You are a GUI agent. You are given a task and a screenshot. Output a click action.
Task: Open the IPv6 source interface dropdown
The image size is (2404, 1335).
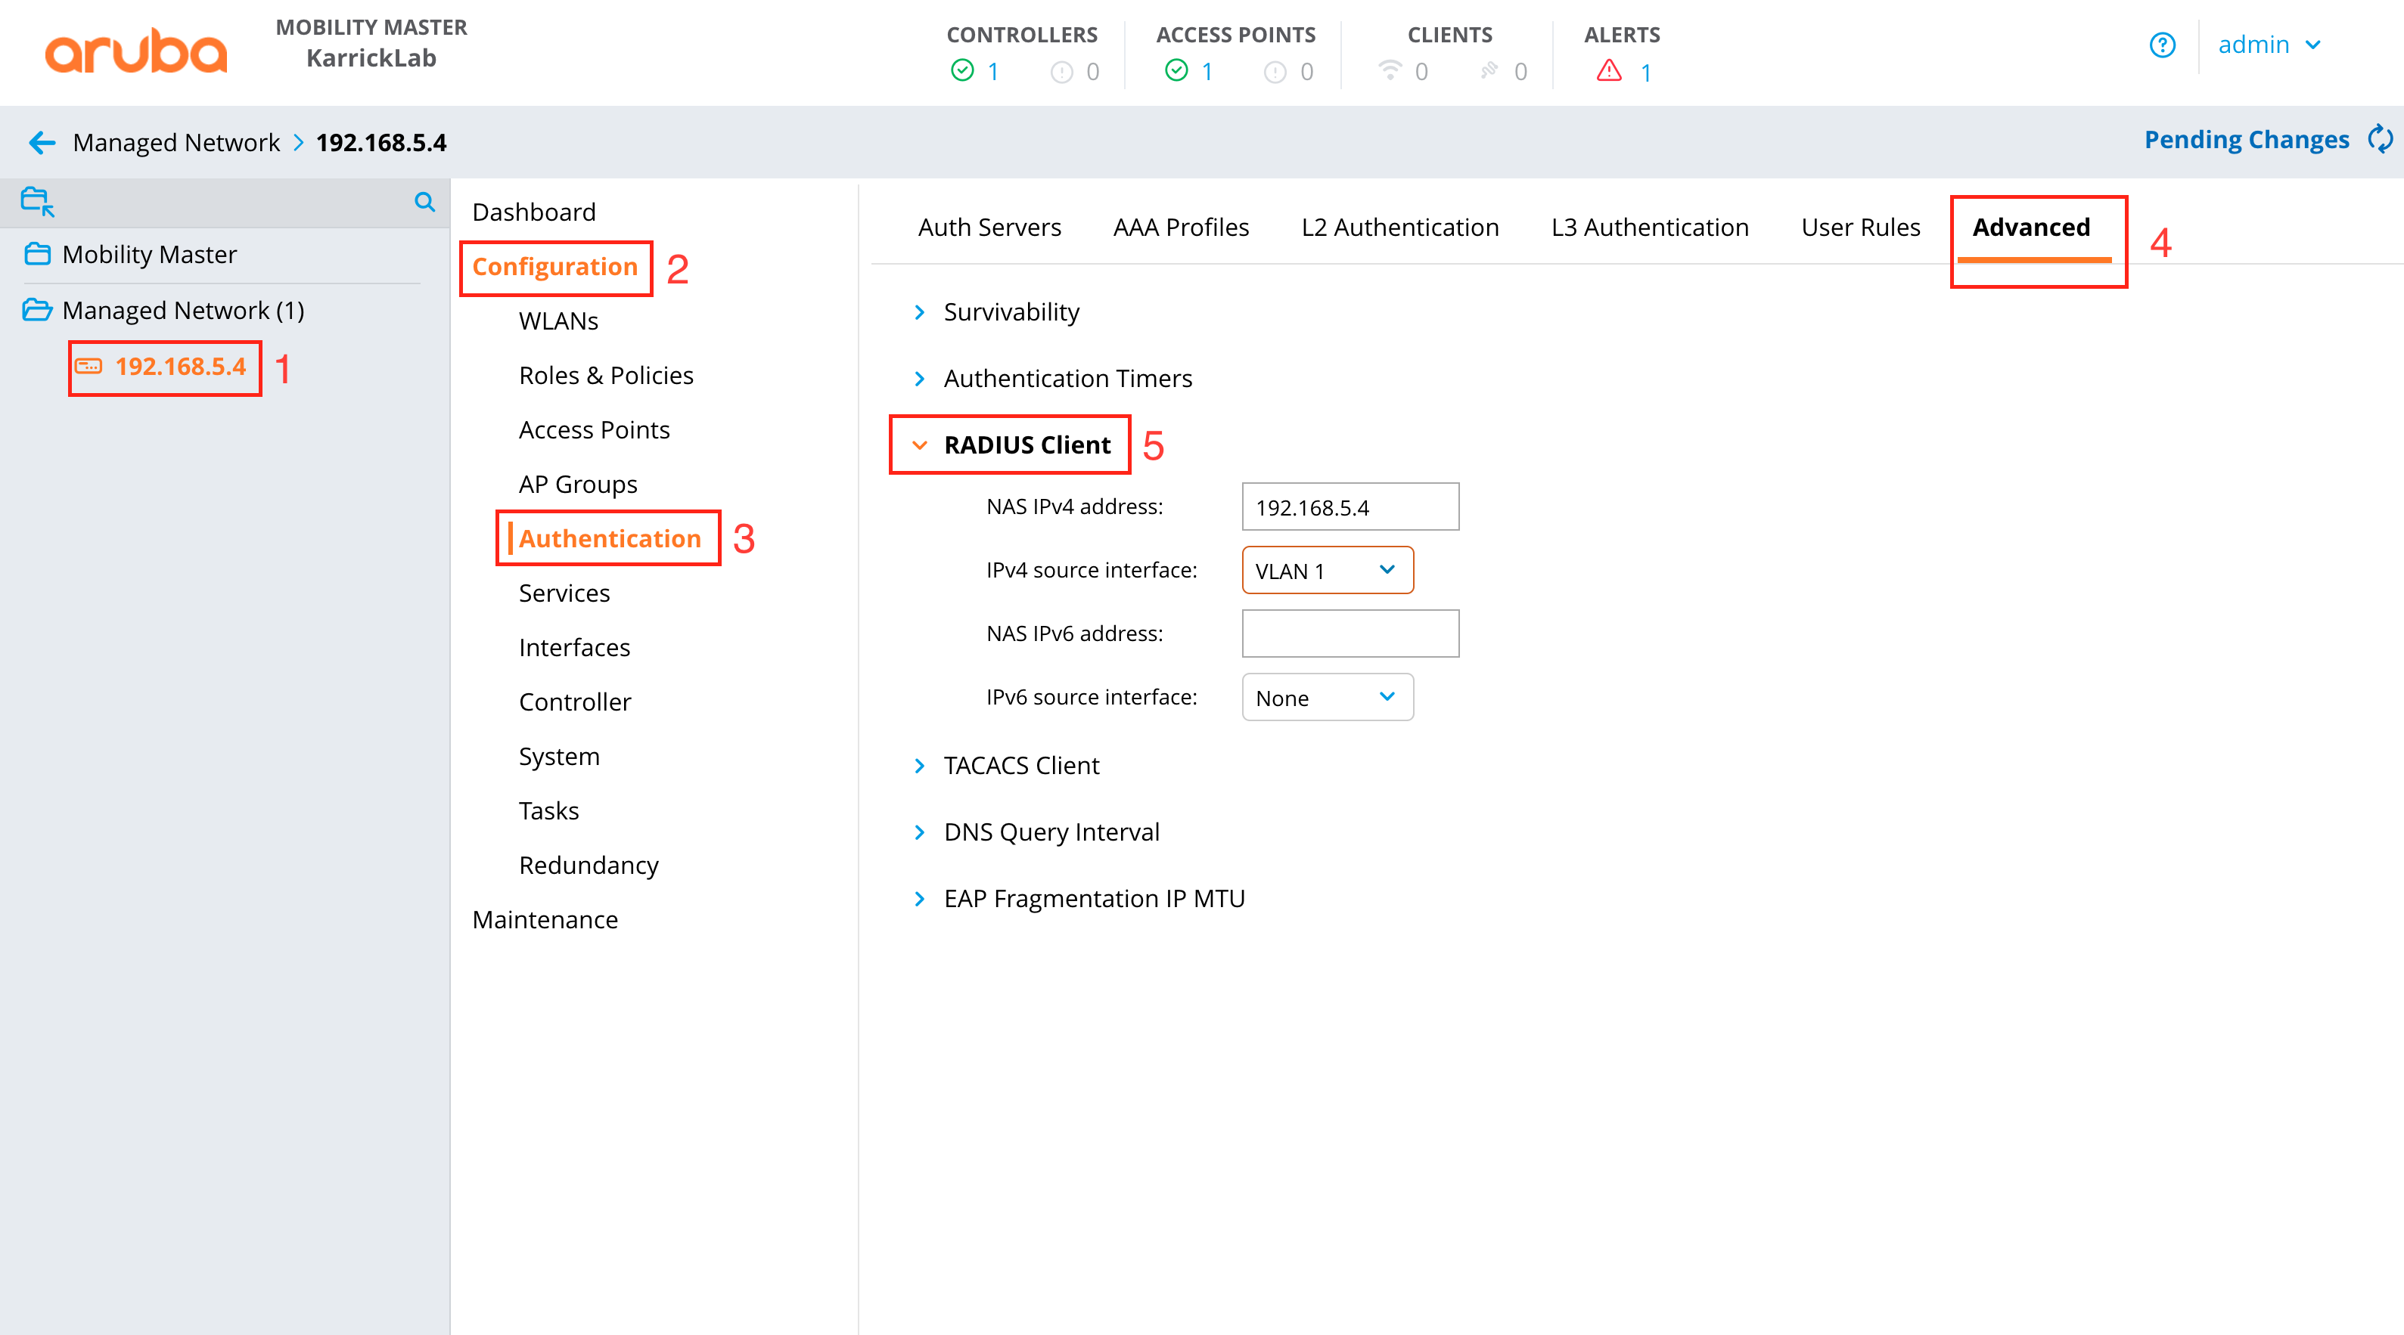tap(1326, 698)
